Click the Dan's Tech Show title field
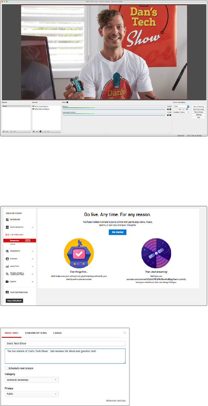 65,343
